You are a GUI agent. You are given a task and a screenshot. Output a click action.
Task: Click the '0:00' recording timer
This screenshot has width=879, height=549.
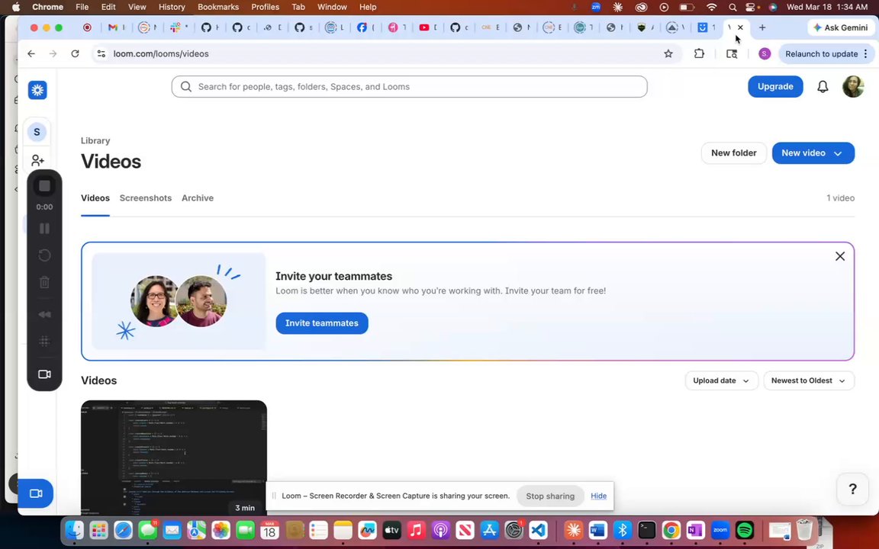pos(44,207)
